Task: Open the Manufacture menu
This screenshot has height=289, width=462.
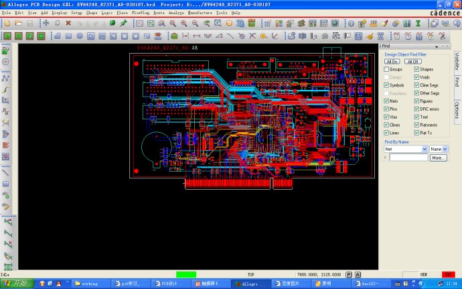Action: click(x=201, y=13)
